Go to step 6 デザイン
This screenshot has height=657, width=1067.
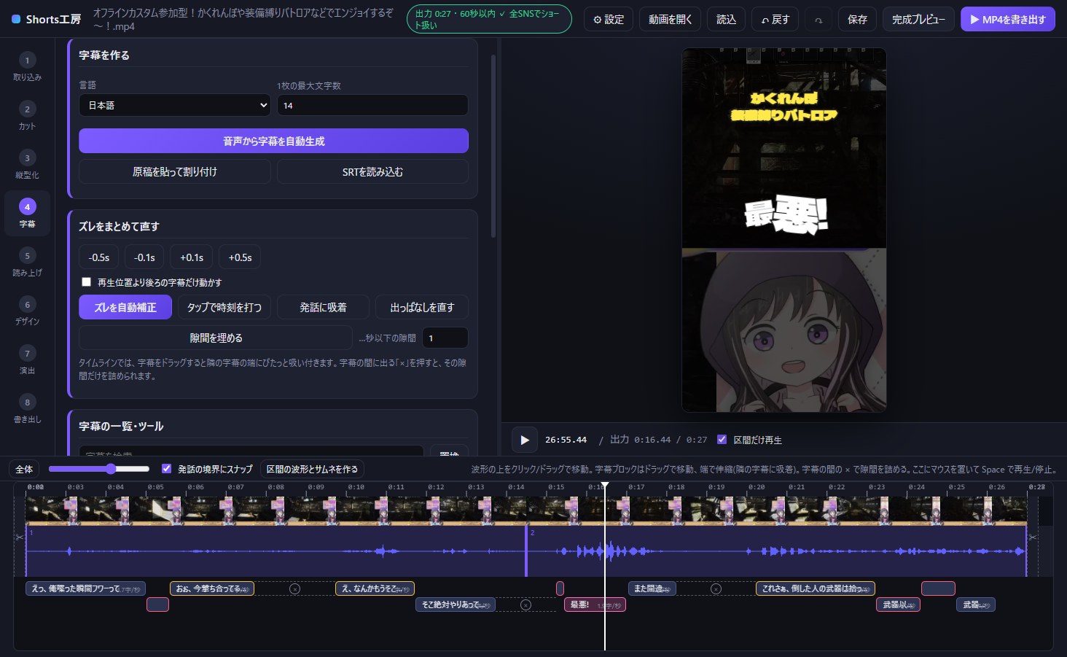tap(27, 311)
